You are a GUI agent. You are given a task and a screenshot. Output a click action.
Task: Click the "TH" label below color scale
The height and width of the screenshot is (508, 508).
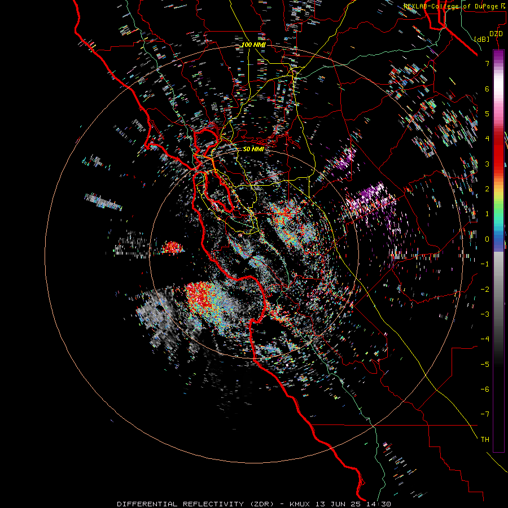[x=485, y=440]
